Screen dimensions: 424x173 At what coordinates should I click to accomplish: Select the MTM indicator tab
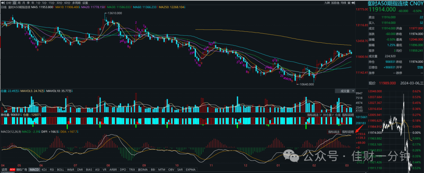162,169
